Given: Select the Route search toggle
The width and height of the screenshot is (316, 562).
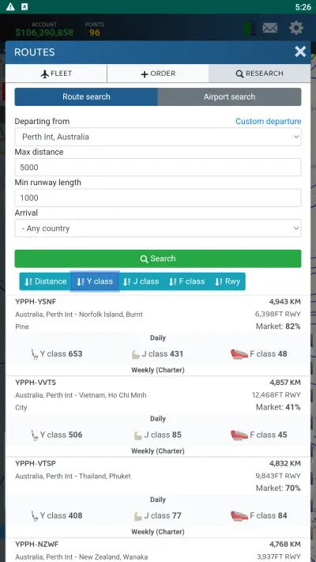Looking at the screenshot, I should pos(86,96).
